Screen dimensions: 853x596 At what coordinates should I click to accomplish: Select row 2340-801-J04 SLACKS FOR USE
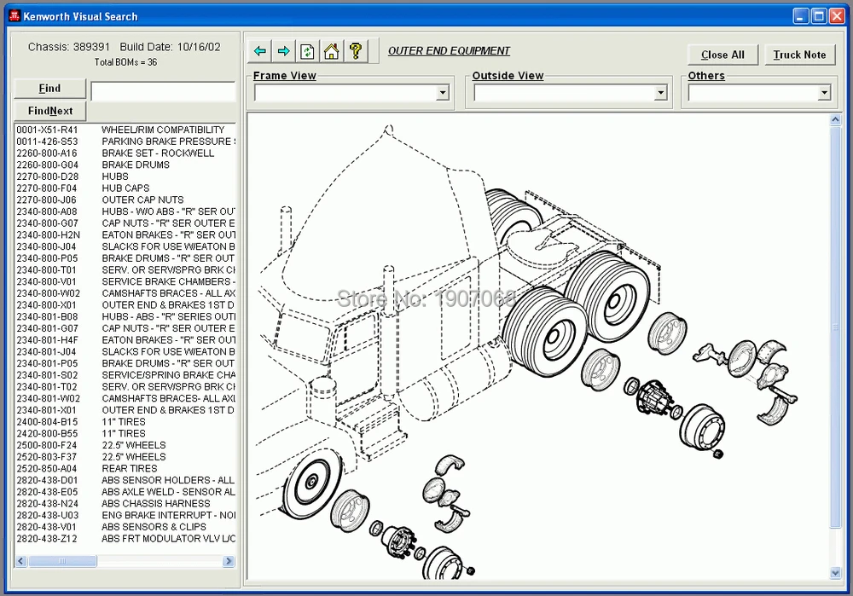[x=125, y=352]
